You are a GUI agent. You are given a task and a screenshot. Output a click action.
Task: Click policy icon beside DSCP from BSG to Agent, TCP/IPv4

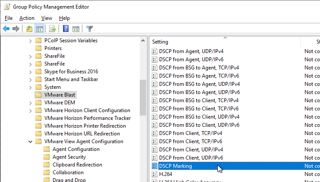[155, 68]
